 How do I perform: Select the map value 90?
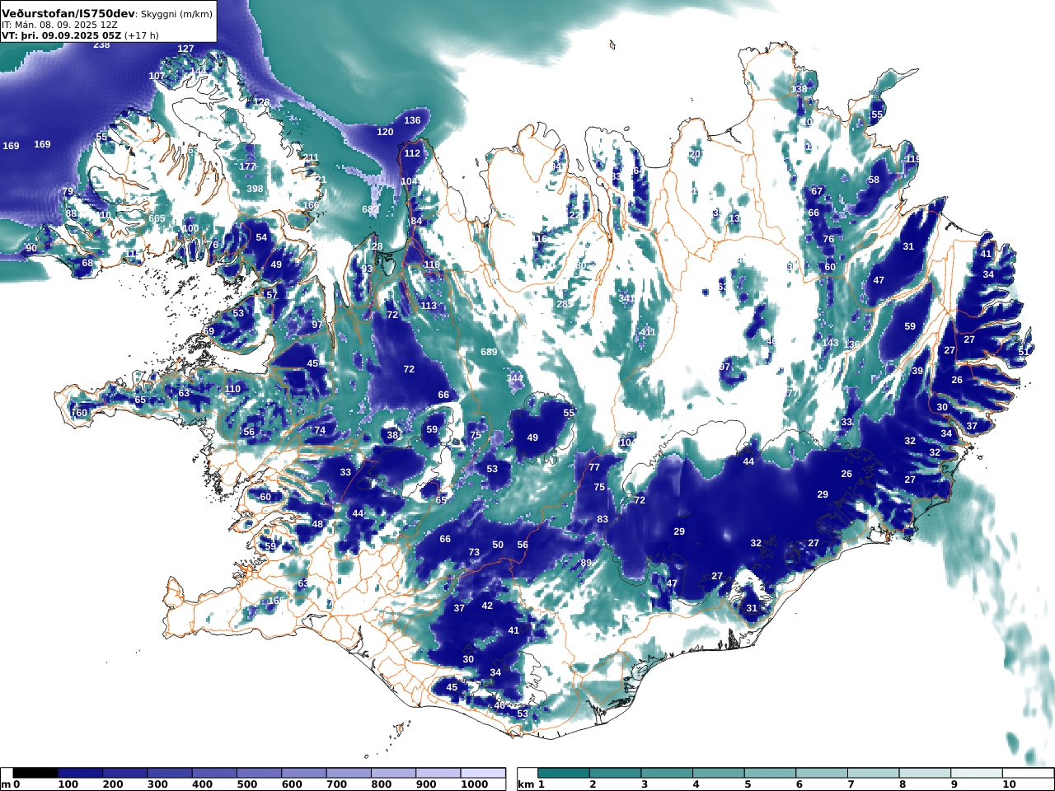pyautogui.click(x=31, y=248)
